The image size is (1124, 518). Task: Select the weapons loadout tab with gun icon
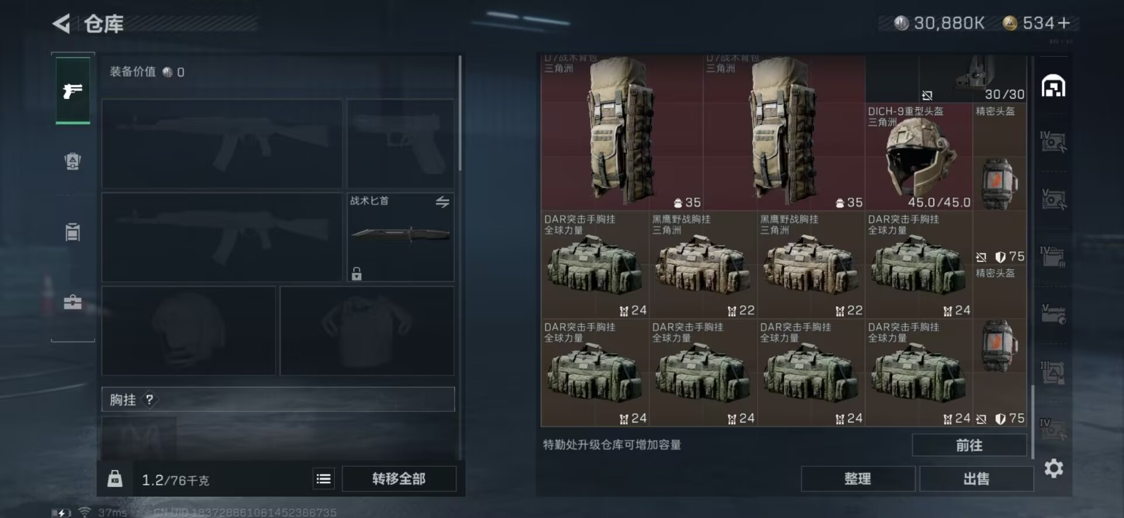point(73,91)
